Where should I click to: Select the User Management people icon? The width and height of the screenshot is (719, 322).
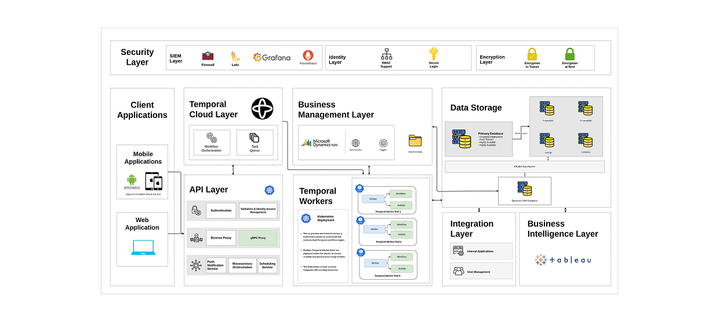[458, 271]
